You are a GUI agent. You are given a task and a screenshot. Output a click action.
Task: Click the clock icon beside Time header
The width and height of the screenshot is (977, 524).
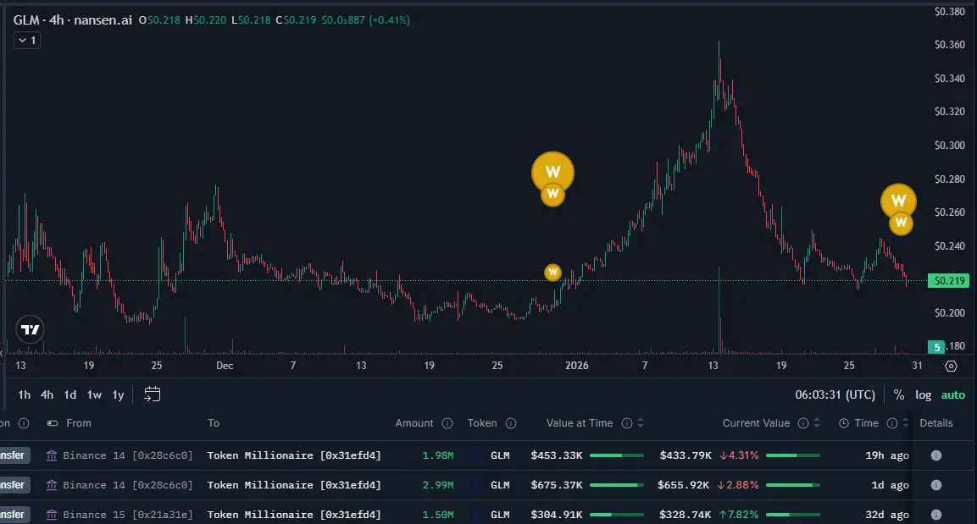point(844,423)
